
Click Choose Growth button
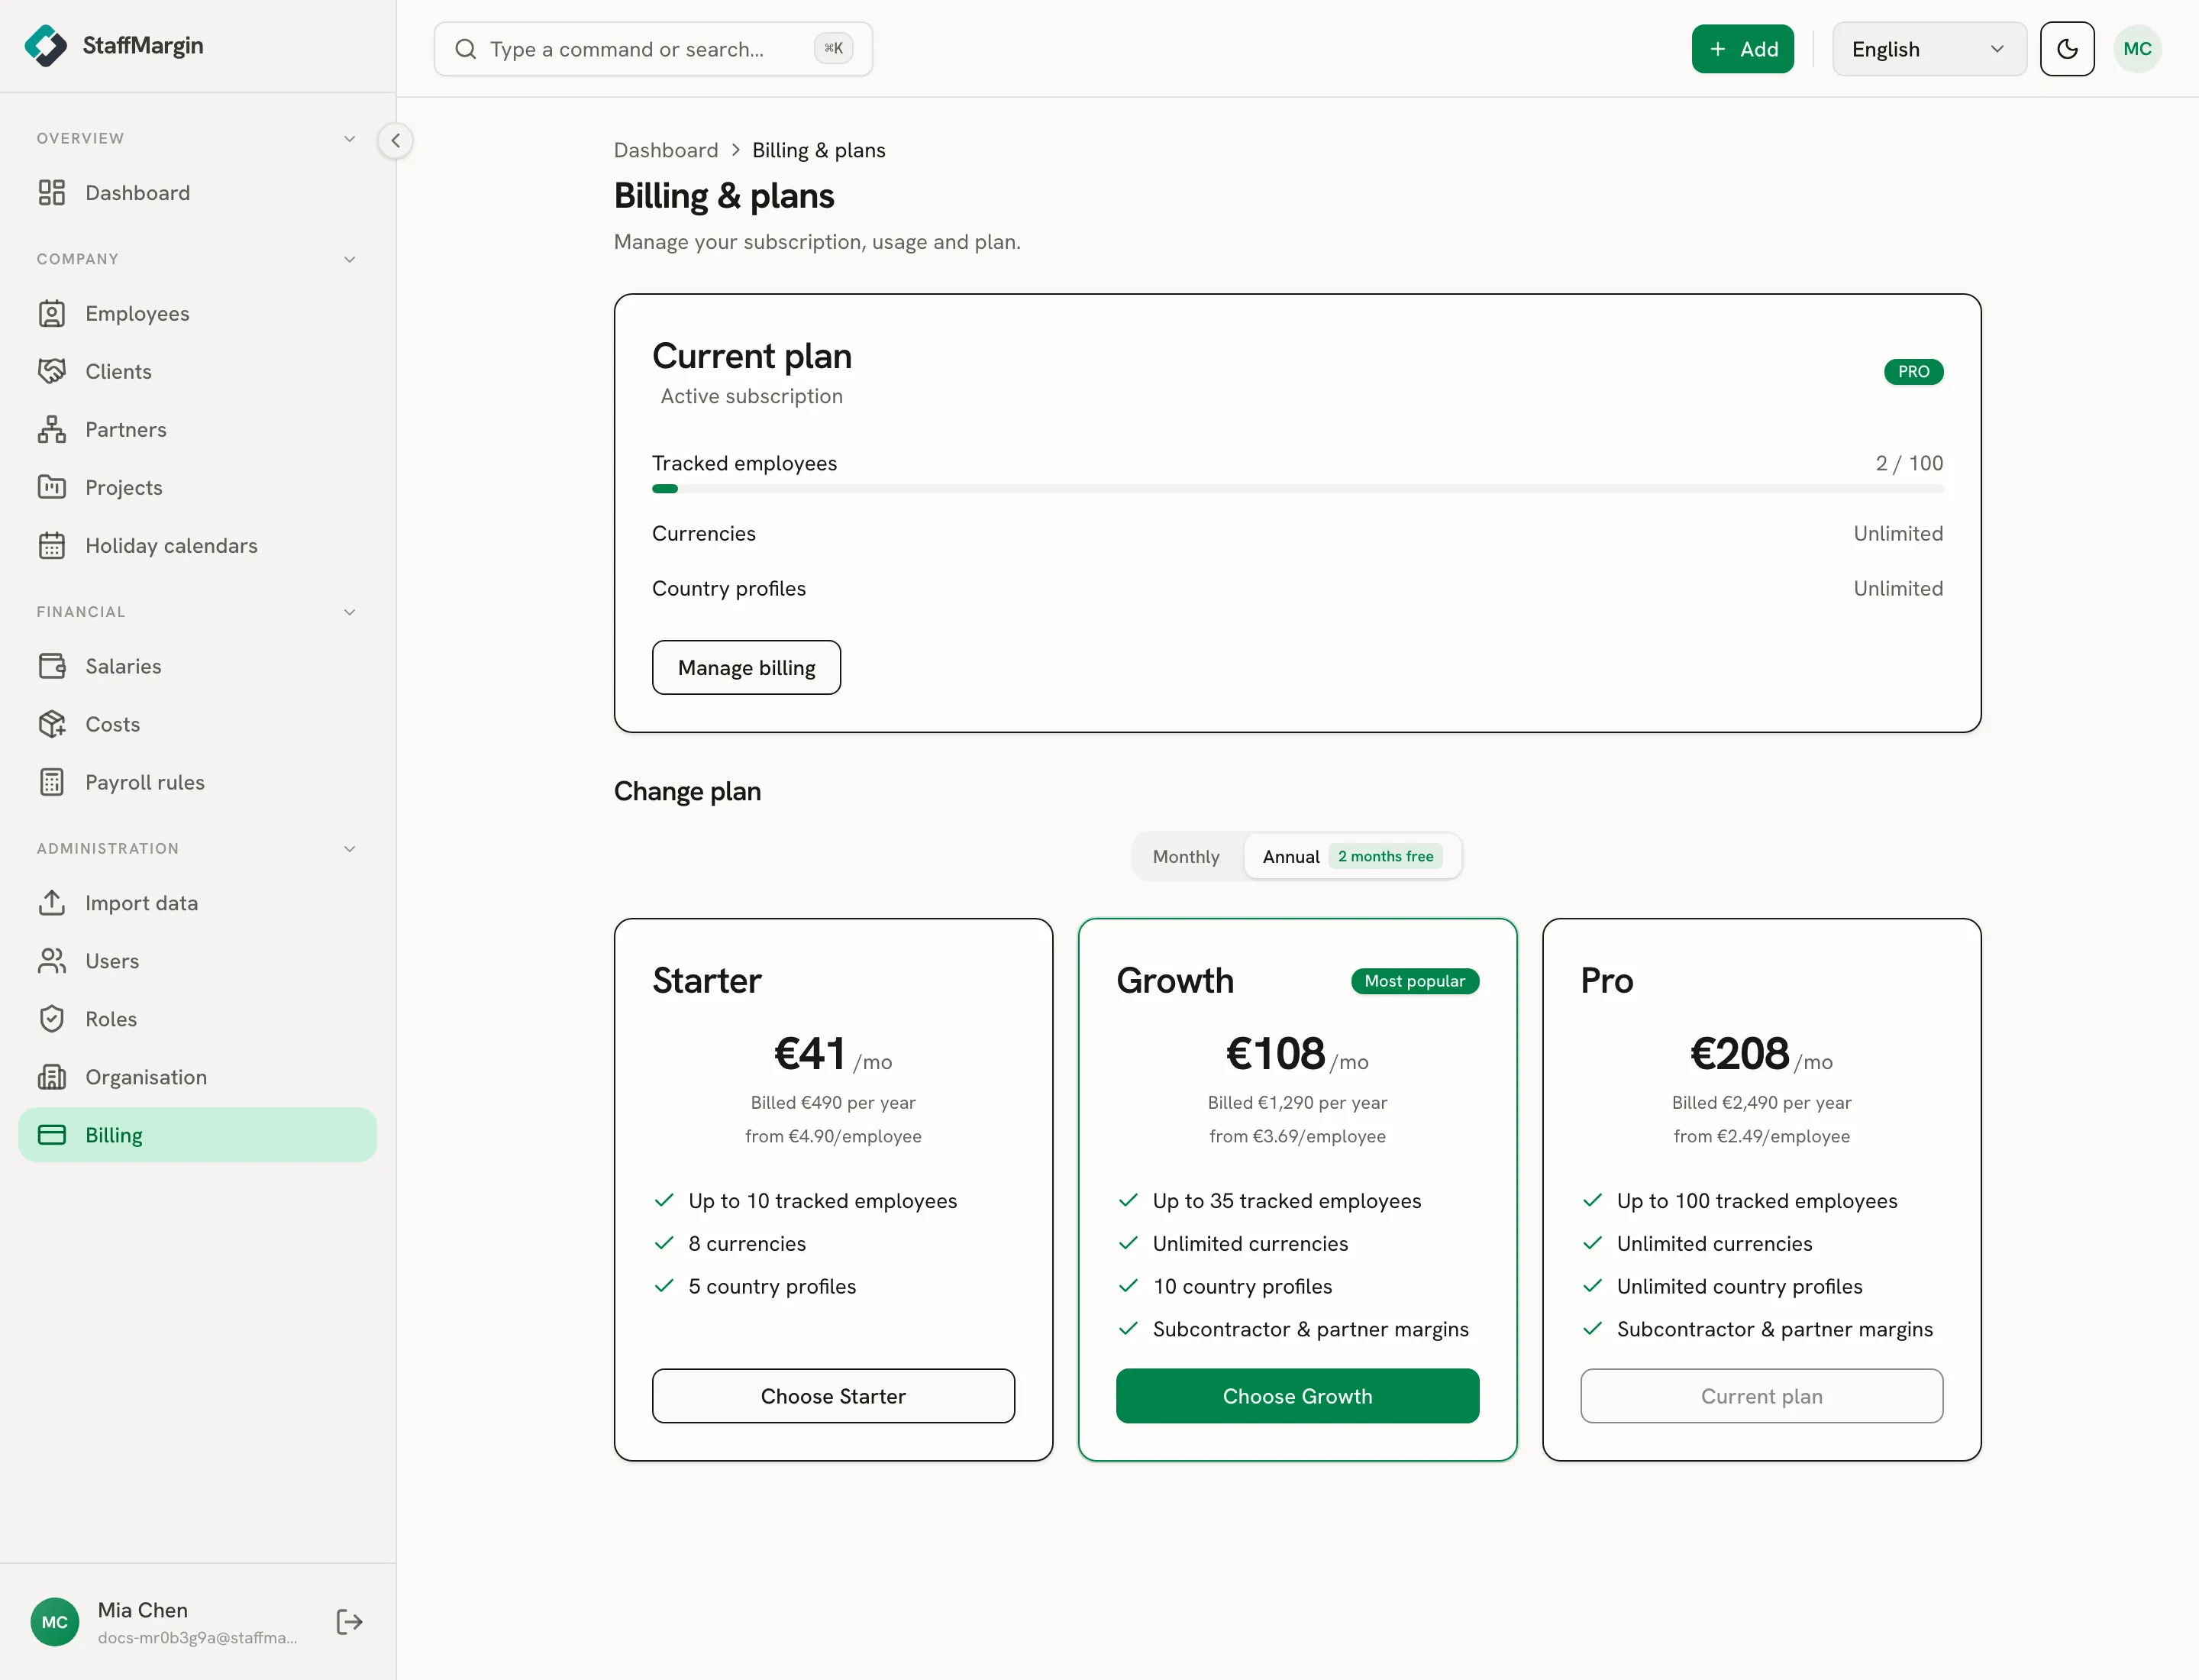(x=1297, y=1396)
